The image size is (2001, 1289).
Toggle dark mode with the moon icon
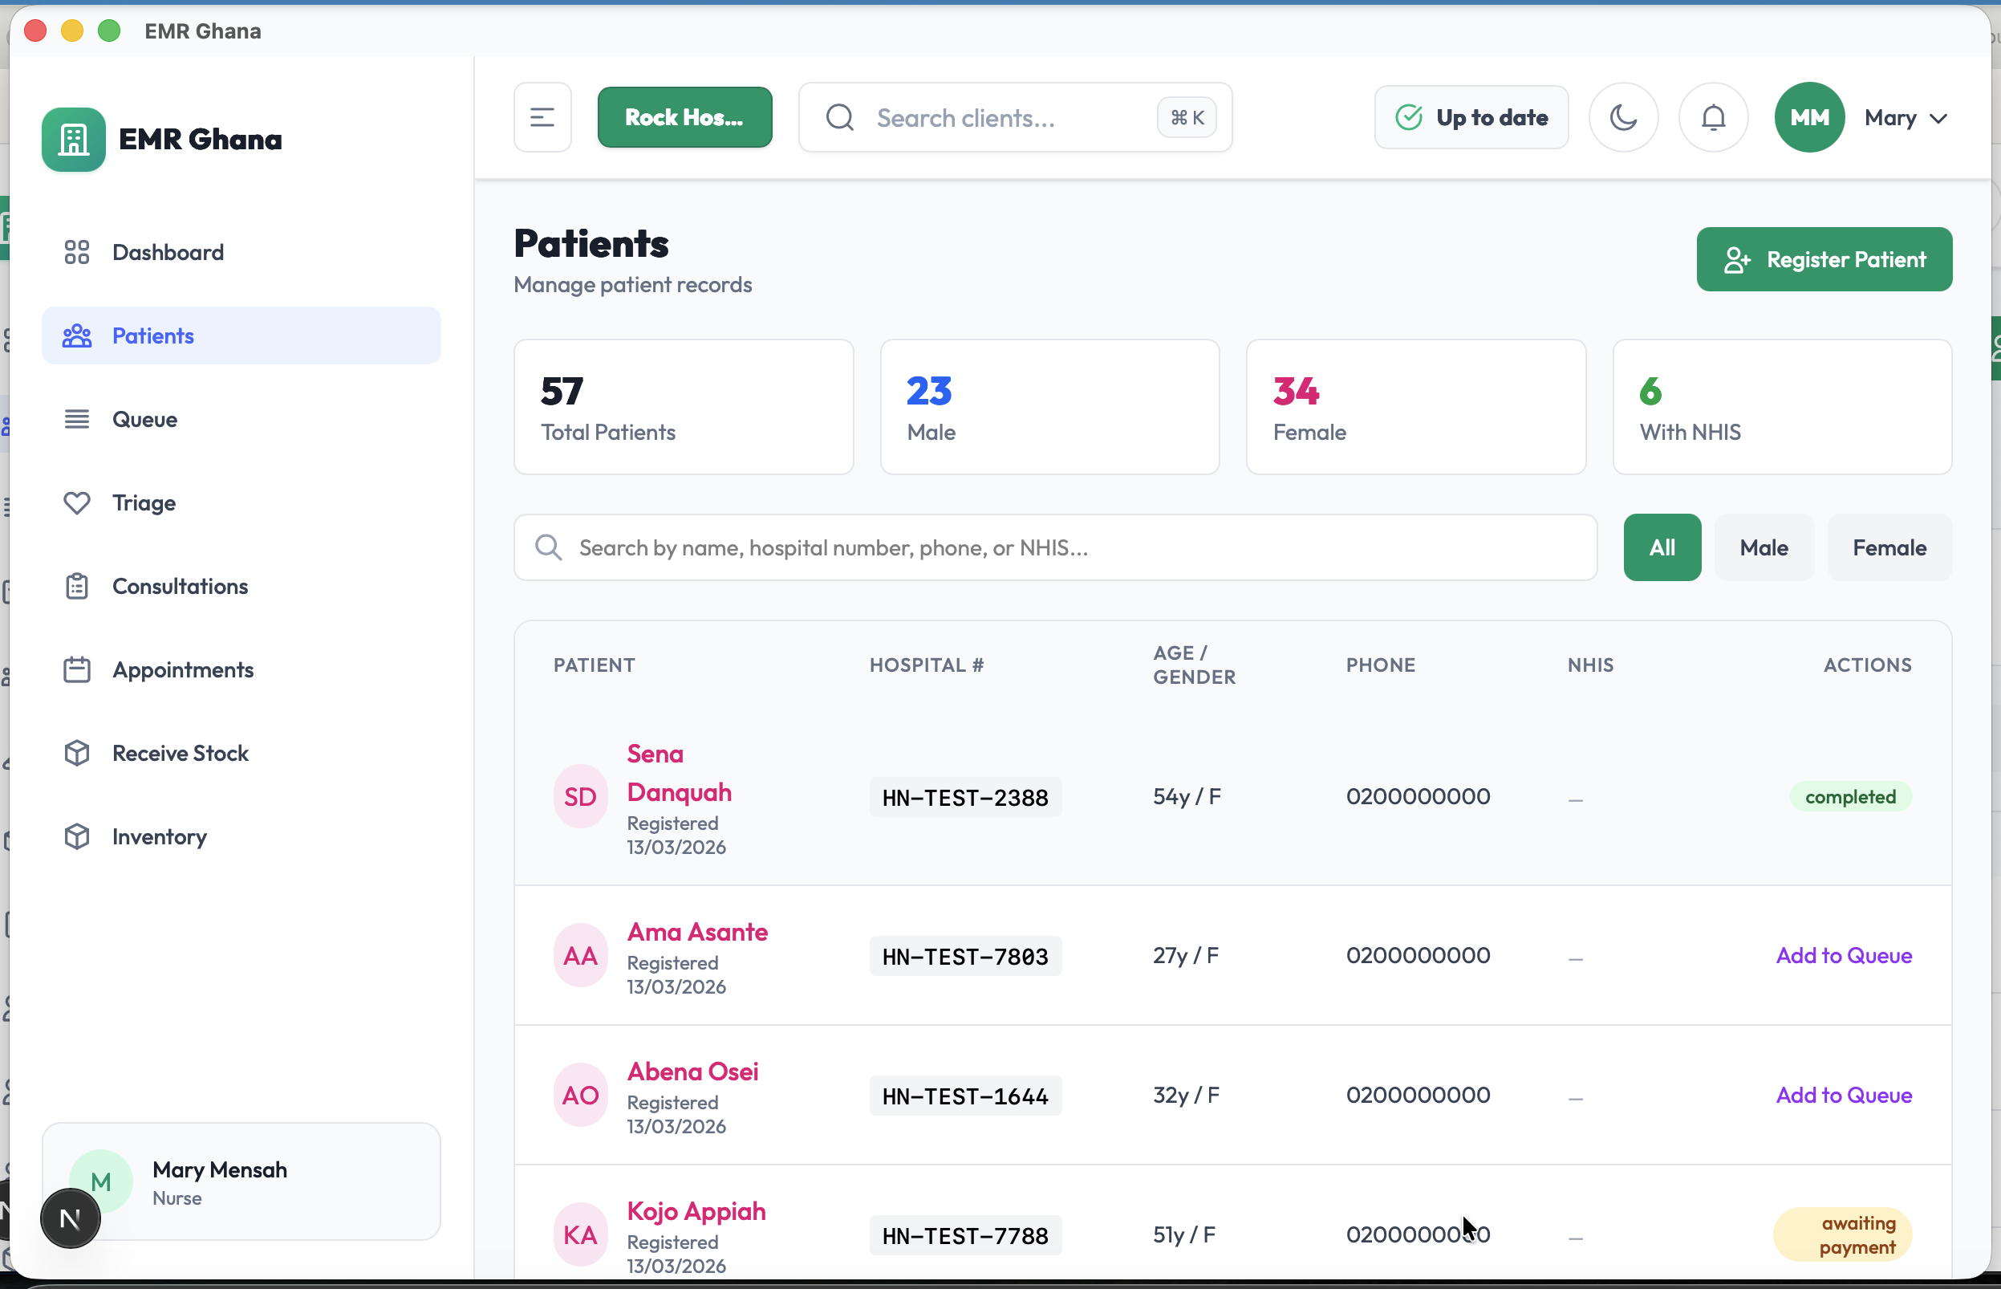(1622, 117)
